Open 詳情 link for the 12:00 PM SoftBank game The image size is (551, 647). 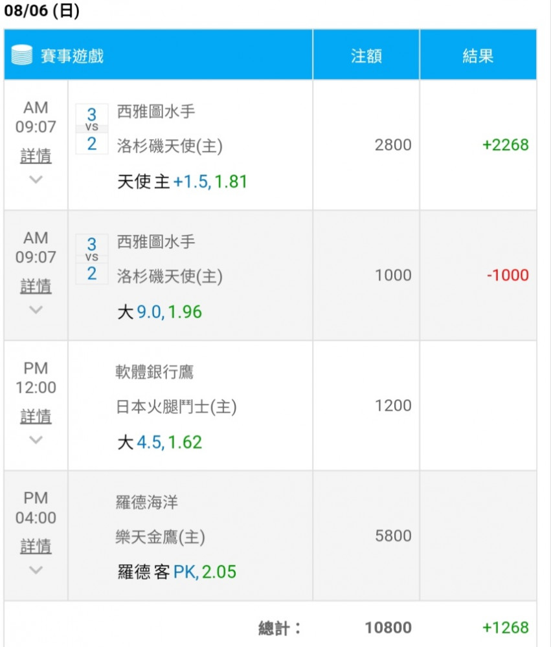[36, 416]
